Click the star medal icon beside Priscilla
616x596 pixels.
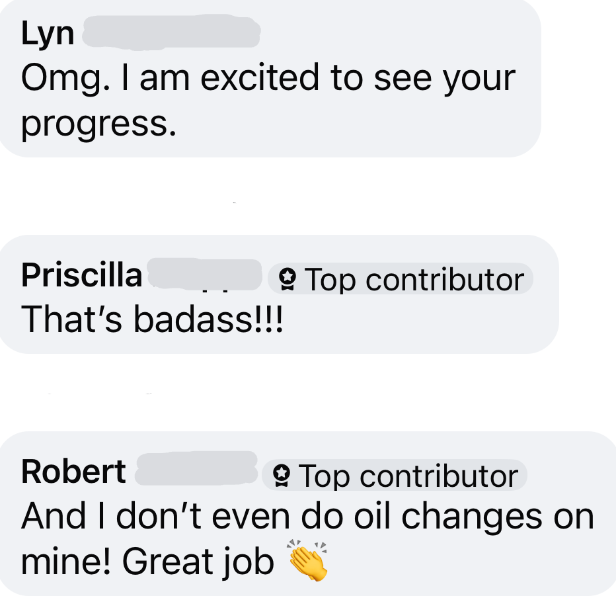pos(287,279)
